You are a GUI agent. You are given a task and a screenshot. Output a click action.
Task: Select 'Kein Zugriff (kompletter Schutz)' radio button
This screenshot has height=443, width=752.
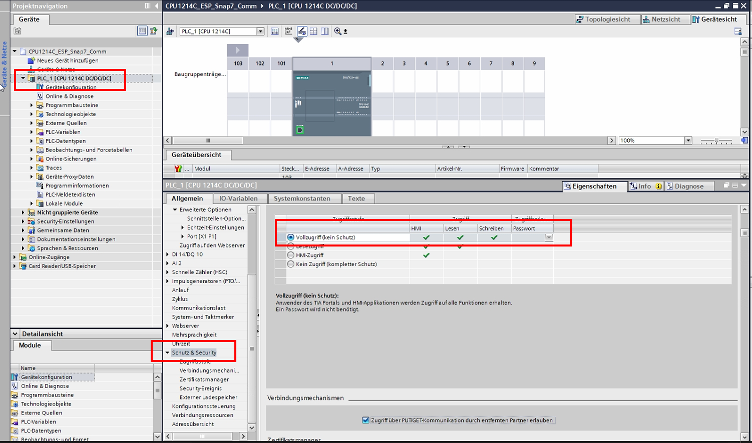pyautogui.click(x=291, y=264)
